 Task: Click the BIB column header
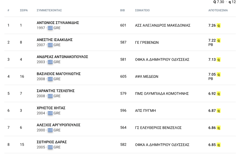coord(122,10)
